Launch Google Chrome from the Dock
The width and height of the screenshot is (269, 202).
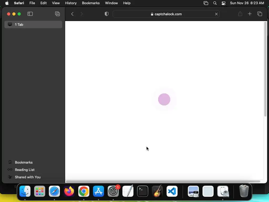[x=84, y=191]
